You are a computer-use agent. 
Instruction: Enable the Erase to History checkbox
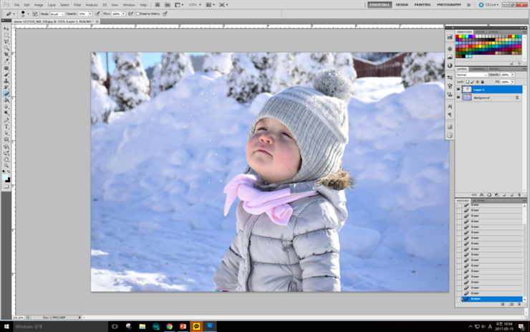tap(138, 14)
